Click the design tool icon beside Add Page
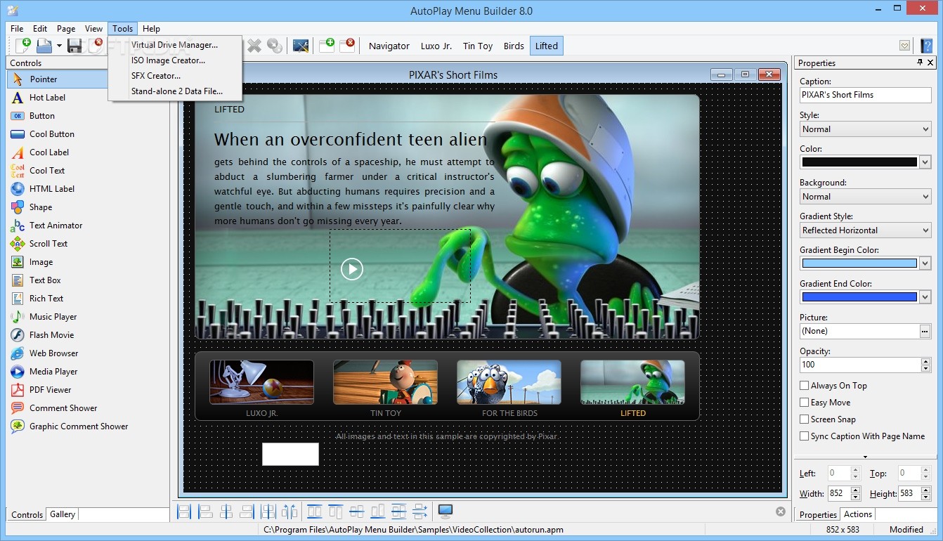Viewport: 943px width, 541px height. pos(301,46)
